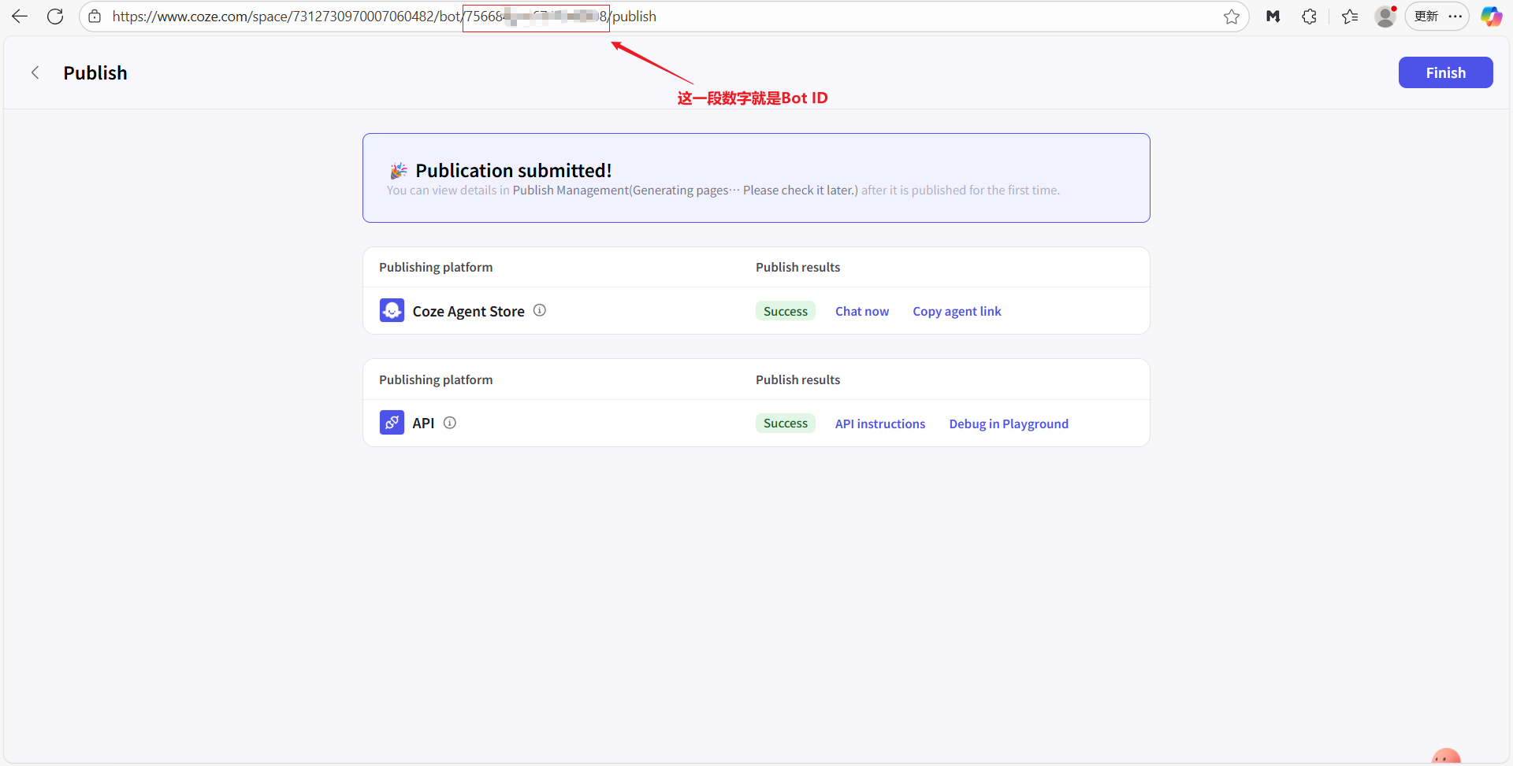
Task: Open Debug in Playground link
Action: (x=1008, y=424)
